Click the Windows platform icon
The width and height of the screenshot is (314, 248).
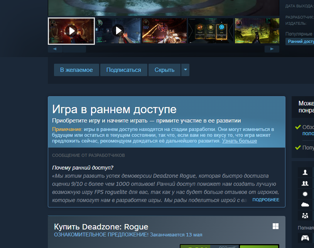pyautogui.click(x=275, y=226)
